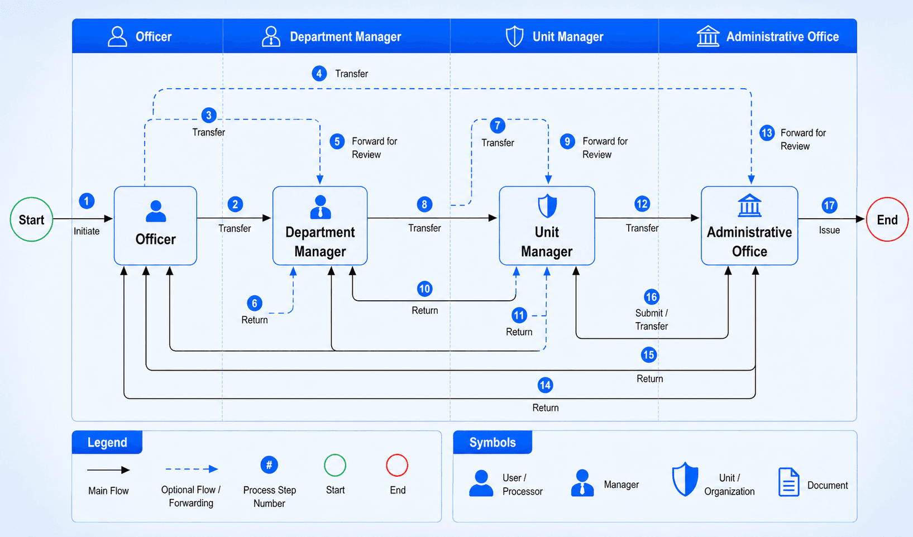
Task: Click the Manager icon in the Symbols panel
Action: 582,483
